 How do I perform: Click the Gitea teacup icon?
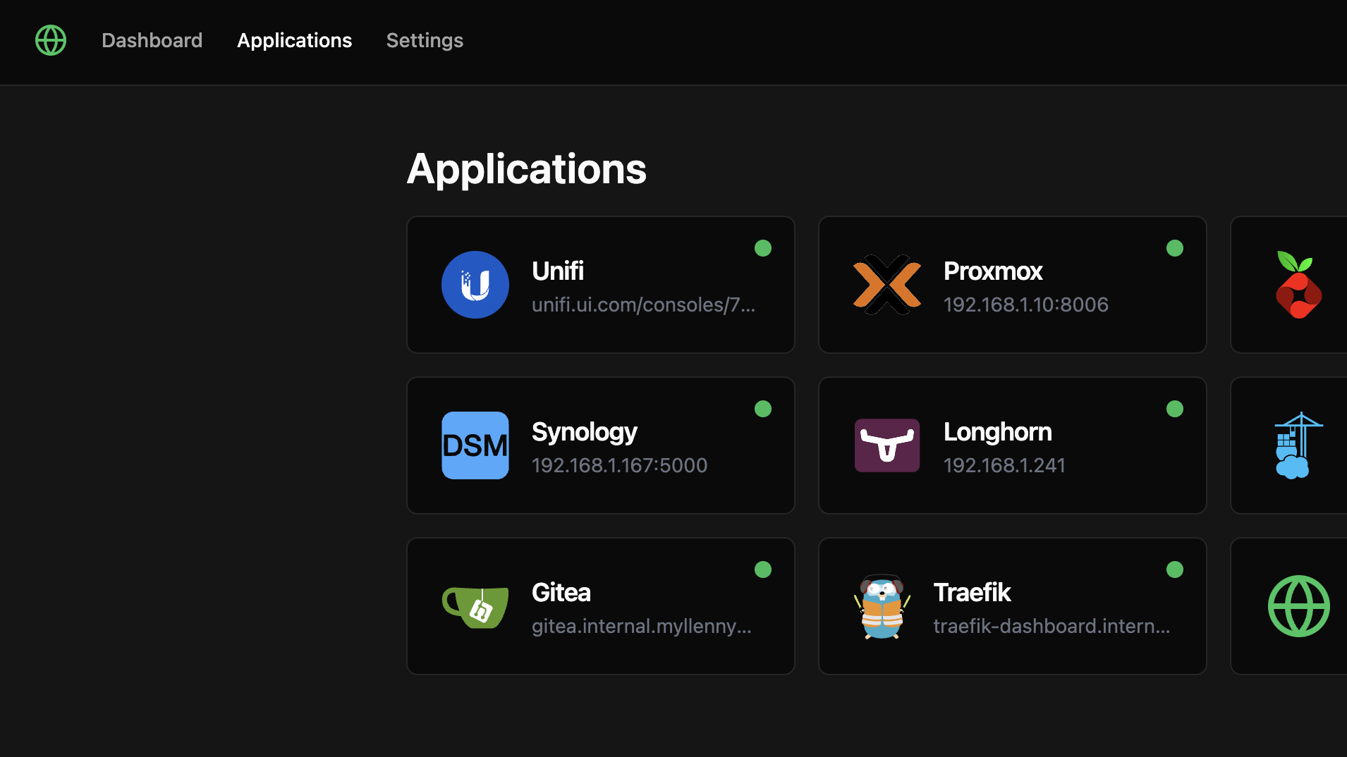(475, 606)
